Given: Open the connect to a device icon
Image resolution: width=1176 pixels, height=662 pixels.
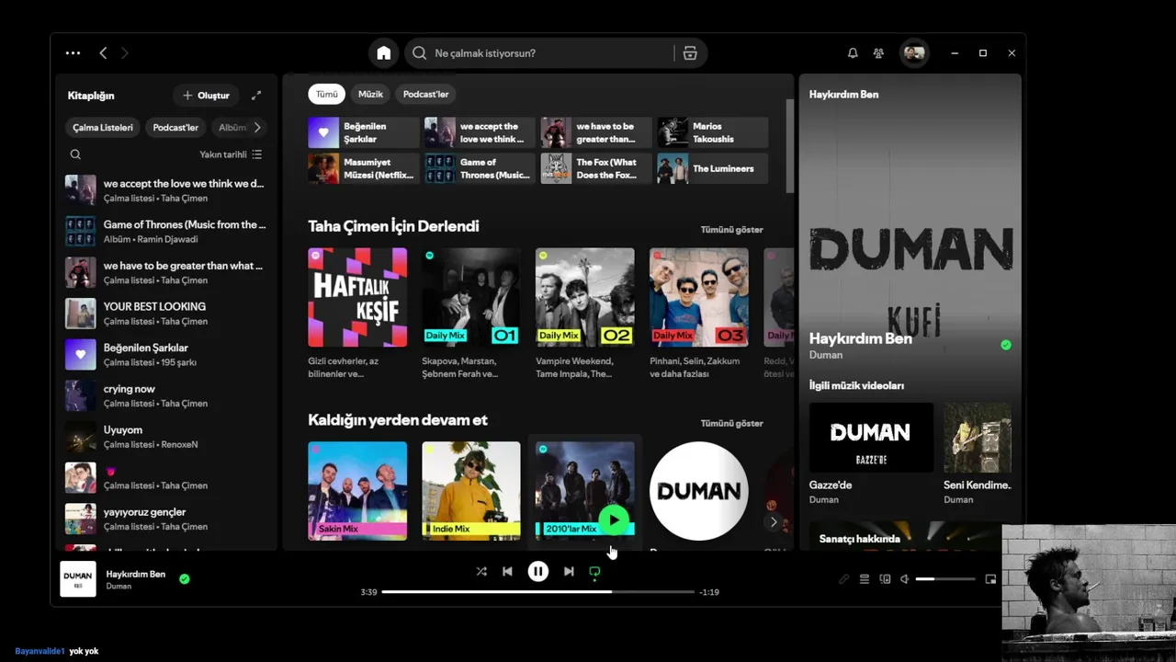Looking at the screenshot, I should [885, 579].
